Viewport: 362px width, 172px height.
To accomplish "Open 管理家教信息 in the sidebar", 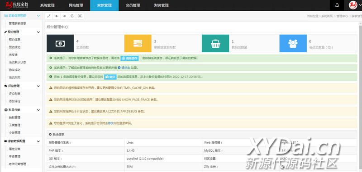I will tap(17, 23).
